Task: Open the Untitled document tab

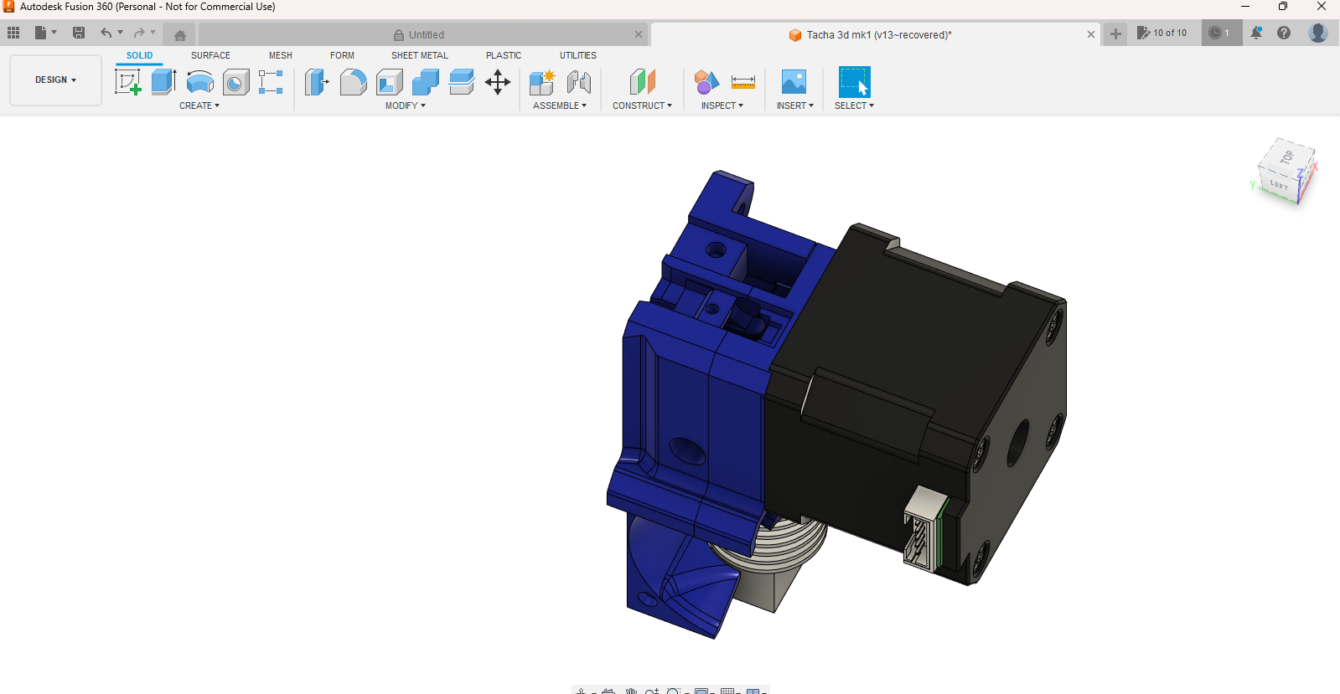Action: [x=426, y=35]
